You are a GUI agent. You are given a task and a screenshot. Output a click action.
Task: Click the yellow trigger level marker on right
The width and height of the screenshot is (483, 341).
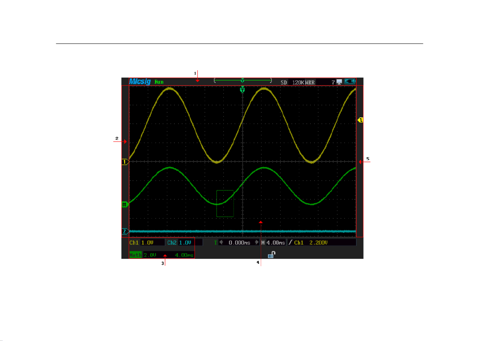[x=360, y=120]
